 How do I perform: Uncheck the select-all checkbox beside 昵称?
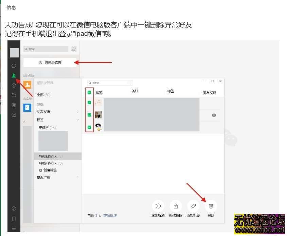click(x=89, y=92)
